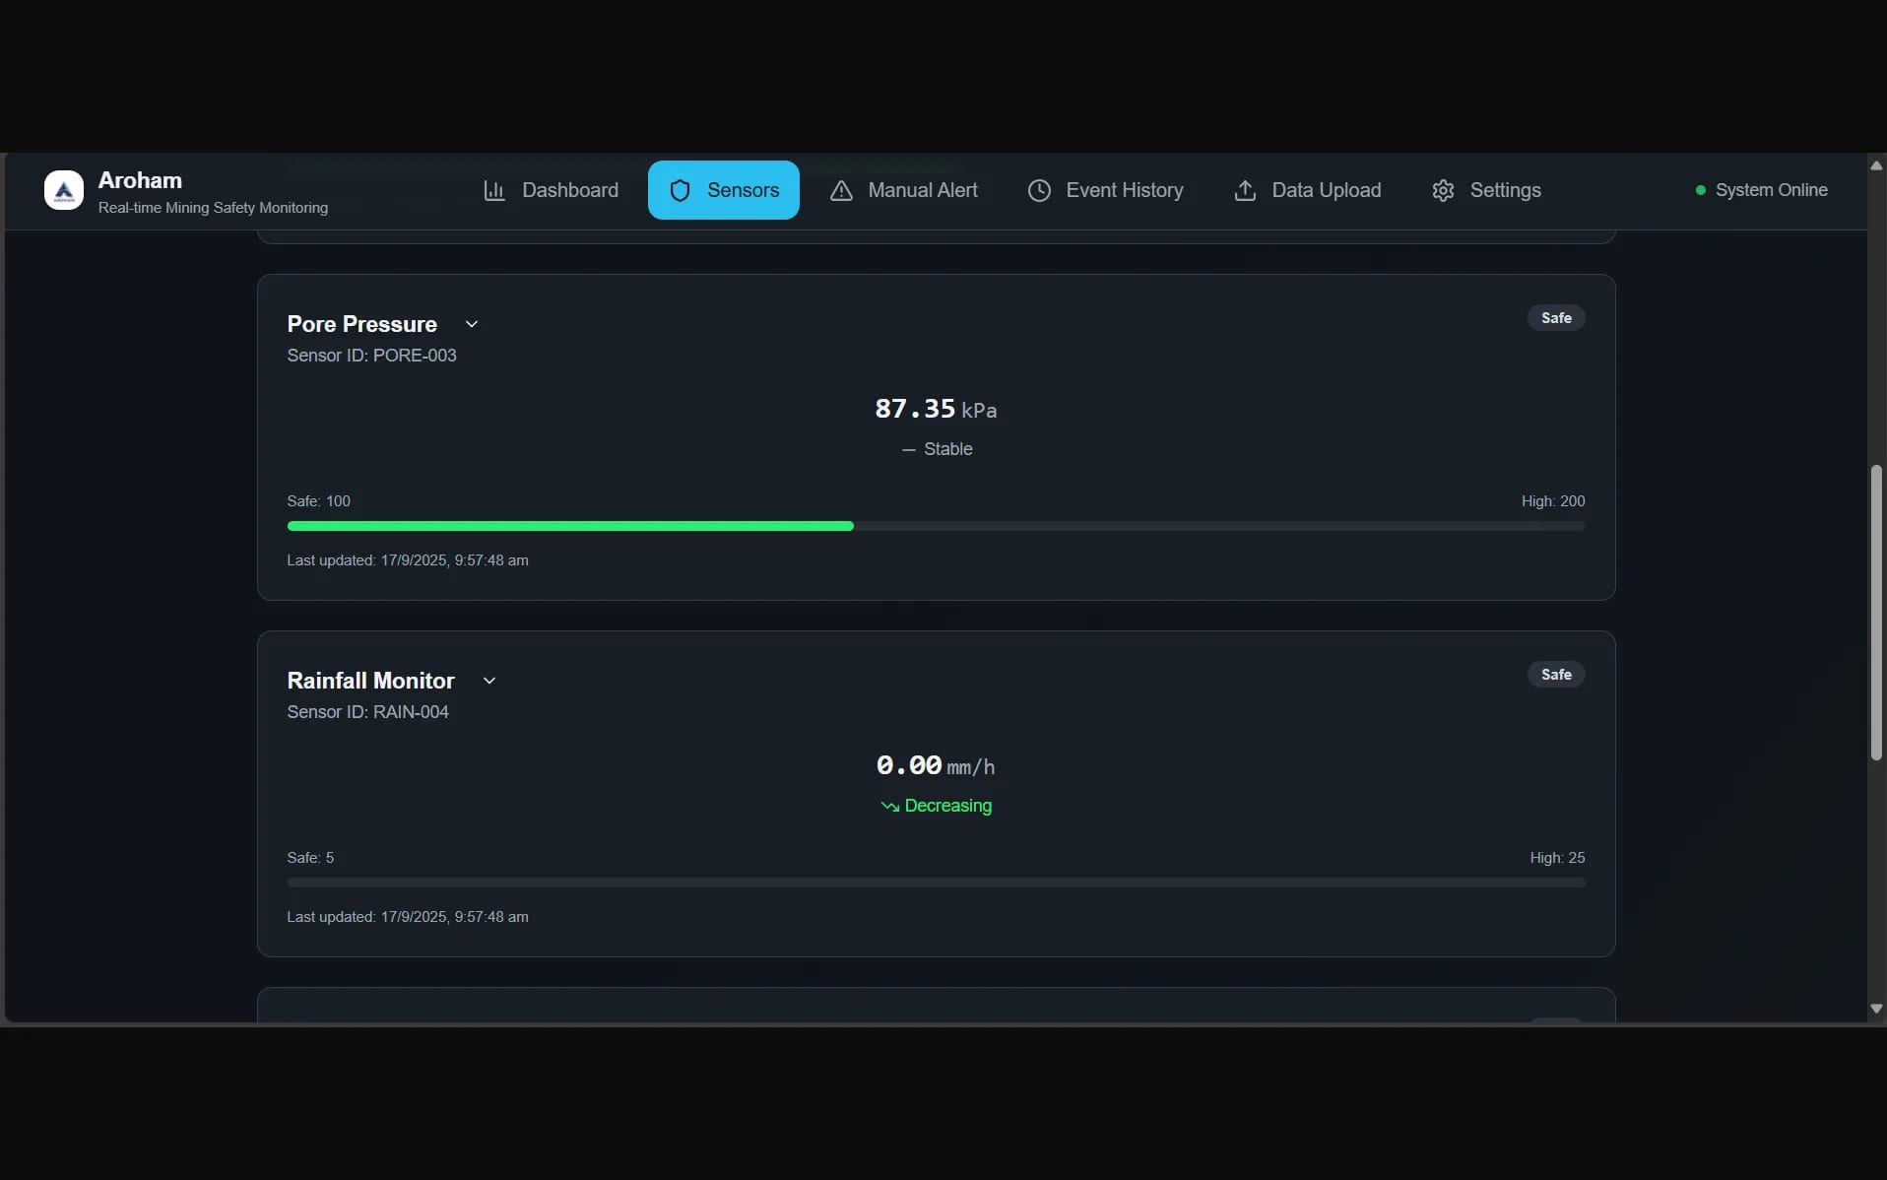
Task: Click the Settings gear icon
Action: coord(1443,190)
